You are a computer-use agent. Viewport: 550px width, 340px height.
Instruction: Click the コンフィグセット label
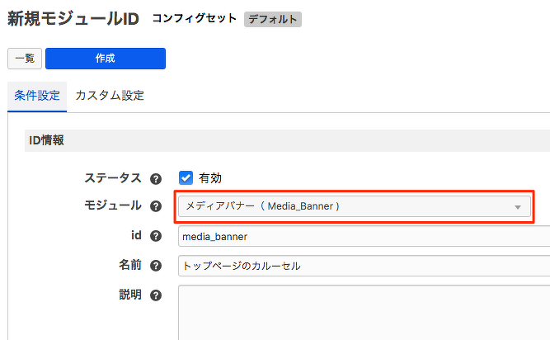tap(194, 18)
